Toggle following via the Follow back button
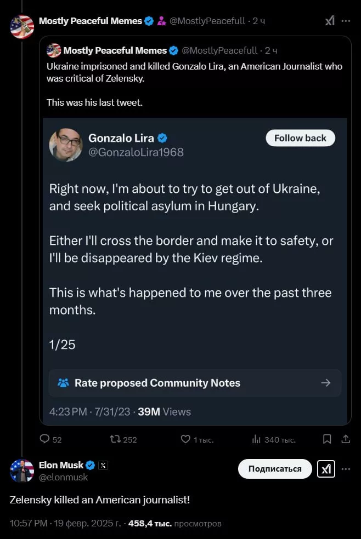Image resolution: width=361 pixels, height=539 pixels. 300,138
